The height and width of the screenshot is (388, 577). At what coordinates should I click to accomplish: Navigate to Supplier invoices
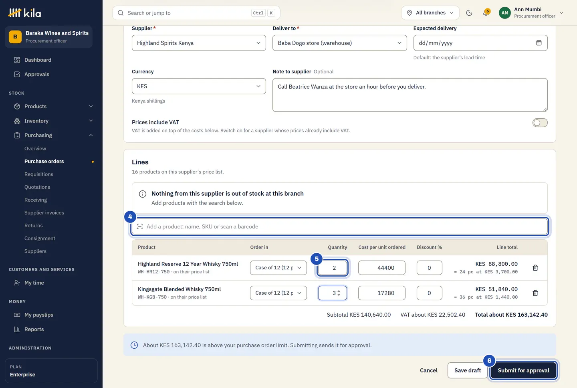point(44,212)
